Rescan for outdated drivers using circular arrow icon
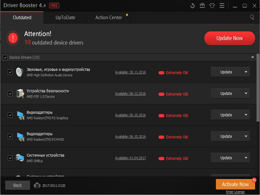The width and height of the screenshot is (260, 195). point(192,5)
